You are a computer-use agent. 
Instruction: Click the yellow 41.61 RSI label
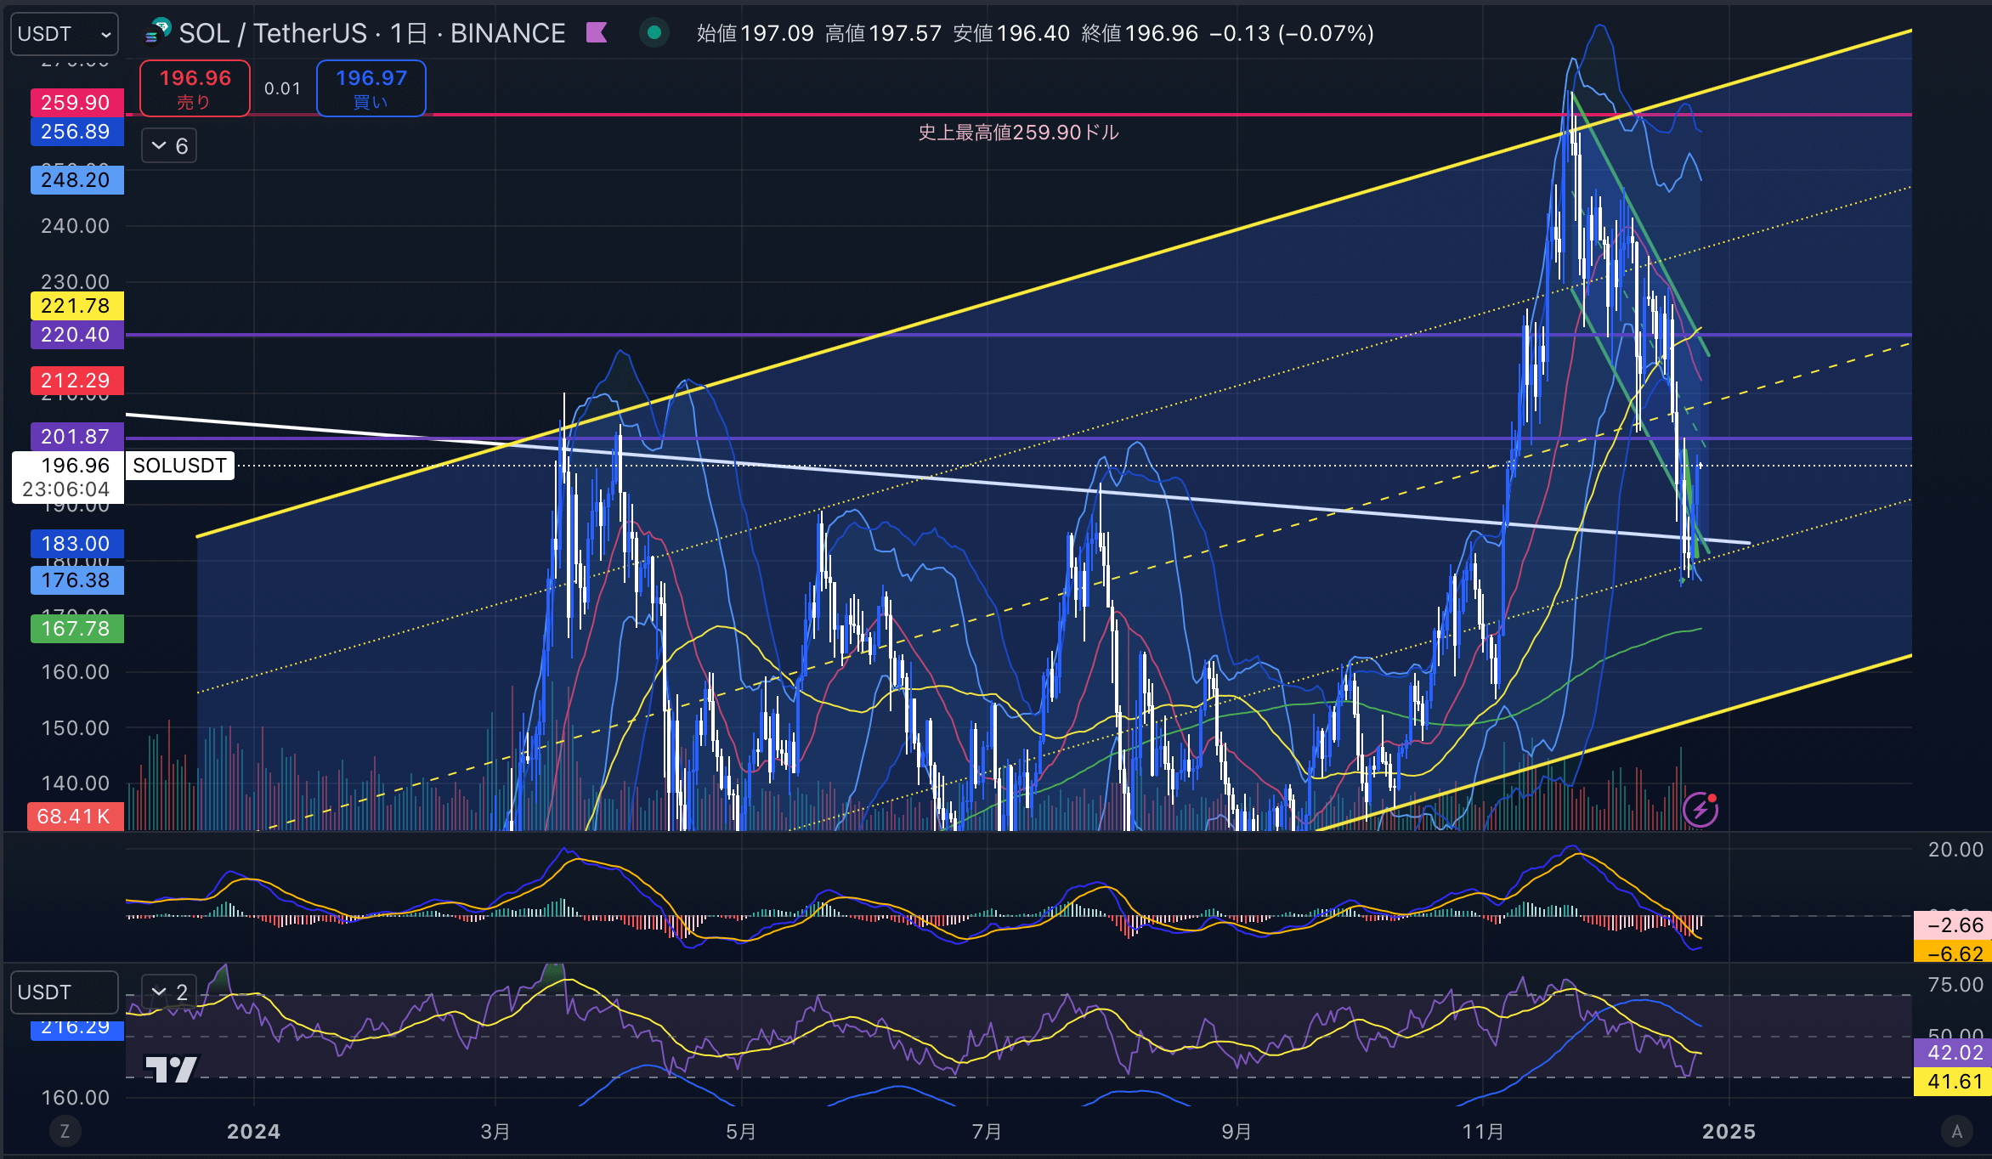point(1954,1082)
